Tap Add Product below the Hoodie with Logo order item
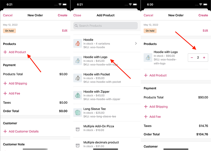The height and width of the screenshot is (151, 211). pos(158,75)
